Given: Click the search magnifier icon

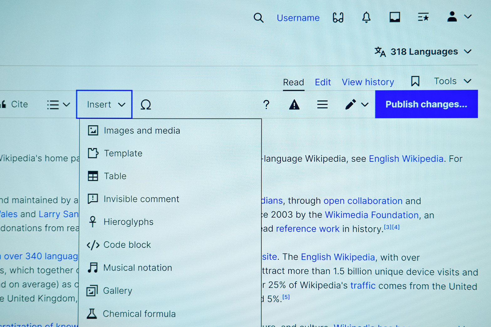Looking at the screenshot, I should pyautogui.click(x=259, y=18).
